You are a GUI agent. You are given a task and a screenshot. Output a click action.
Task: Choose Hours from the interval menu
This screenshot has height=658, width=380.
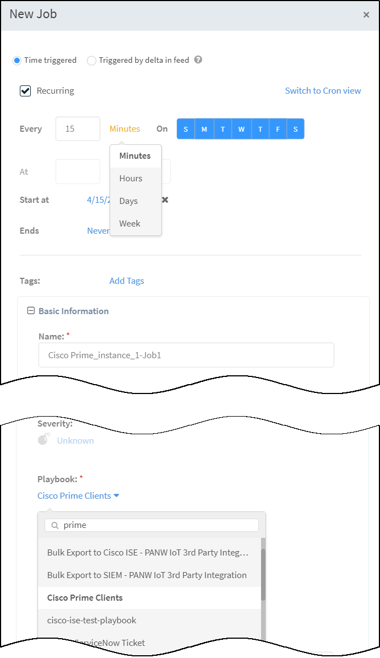click(x=131, y=178)
